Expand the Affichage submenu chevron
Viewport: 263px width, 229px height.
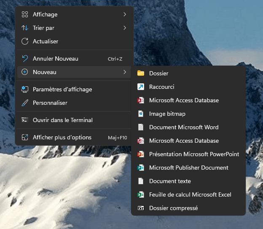(125, 14)
